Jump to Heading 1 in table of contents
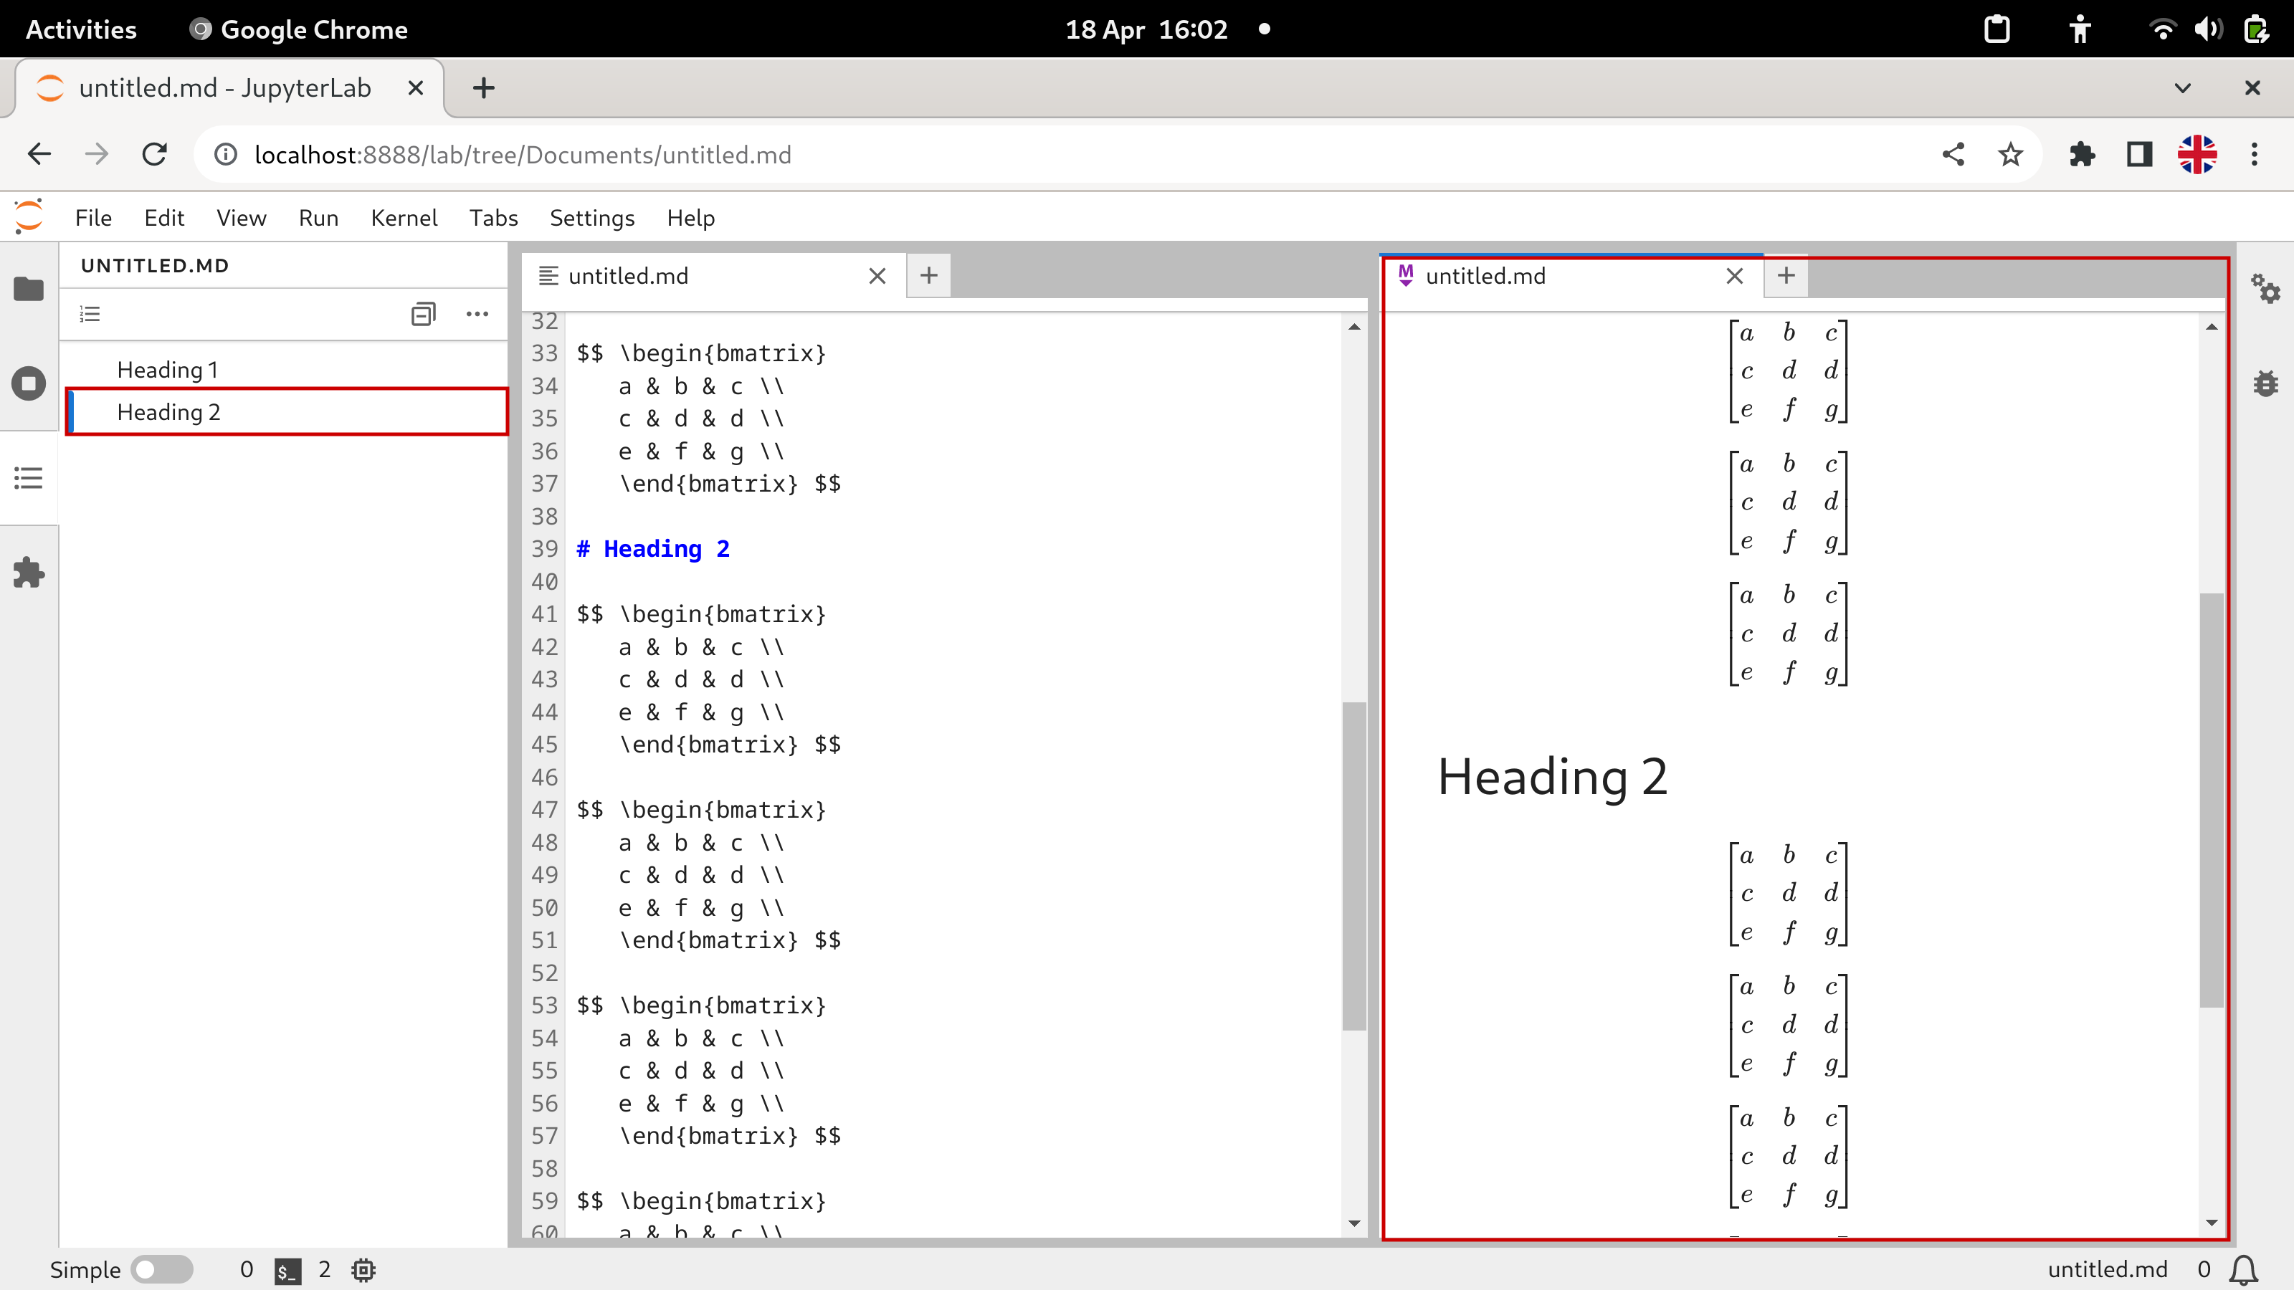 pyautogui.click(x=168, y=370)
